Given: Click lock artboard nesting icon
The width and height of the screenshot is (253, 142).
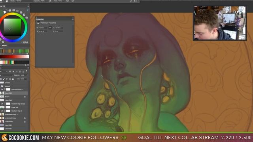Looking at the screenshot, I should pos(10,79).
